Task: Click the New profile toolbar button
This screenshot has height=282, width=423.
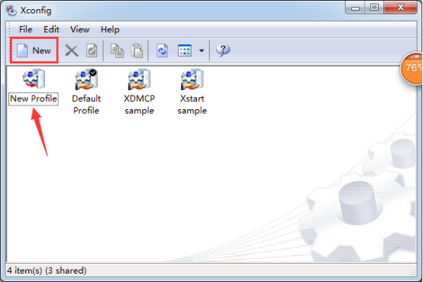Action: (34, 50)
